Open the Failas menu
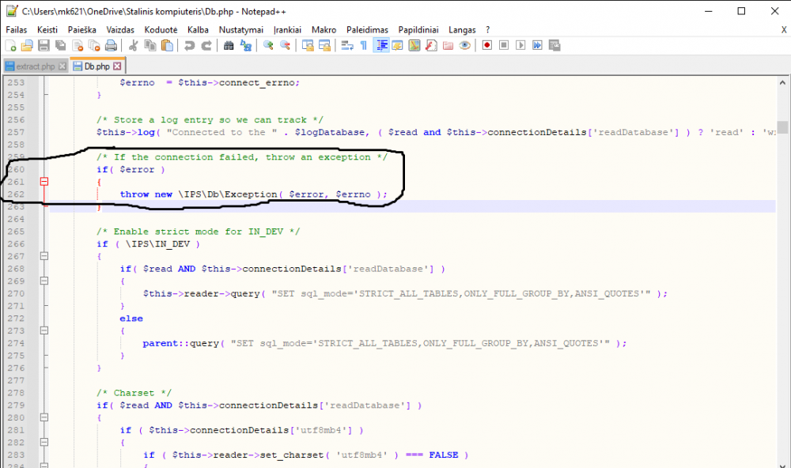Viewport: 791px width, 468px height. (16, 30)
